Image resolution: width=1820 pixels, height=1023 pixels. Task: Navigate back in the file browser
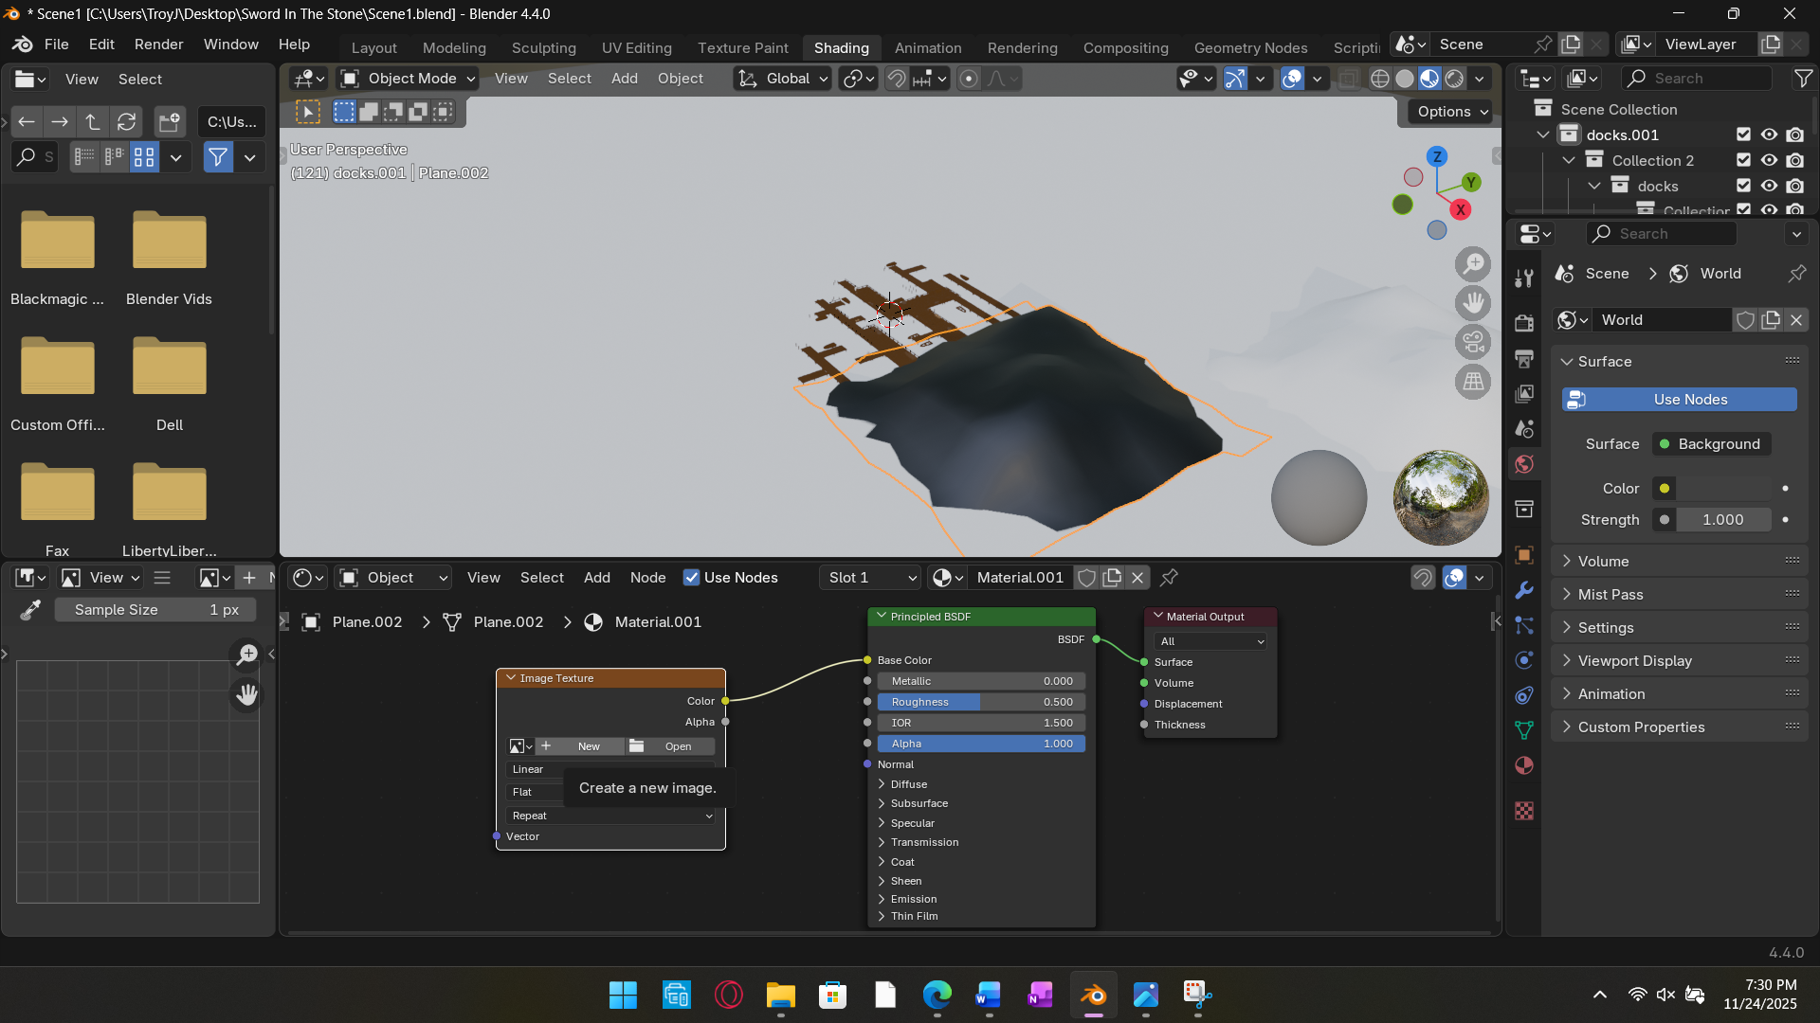pos(27,121)
